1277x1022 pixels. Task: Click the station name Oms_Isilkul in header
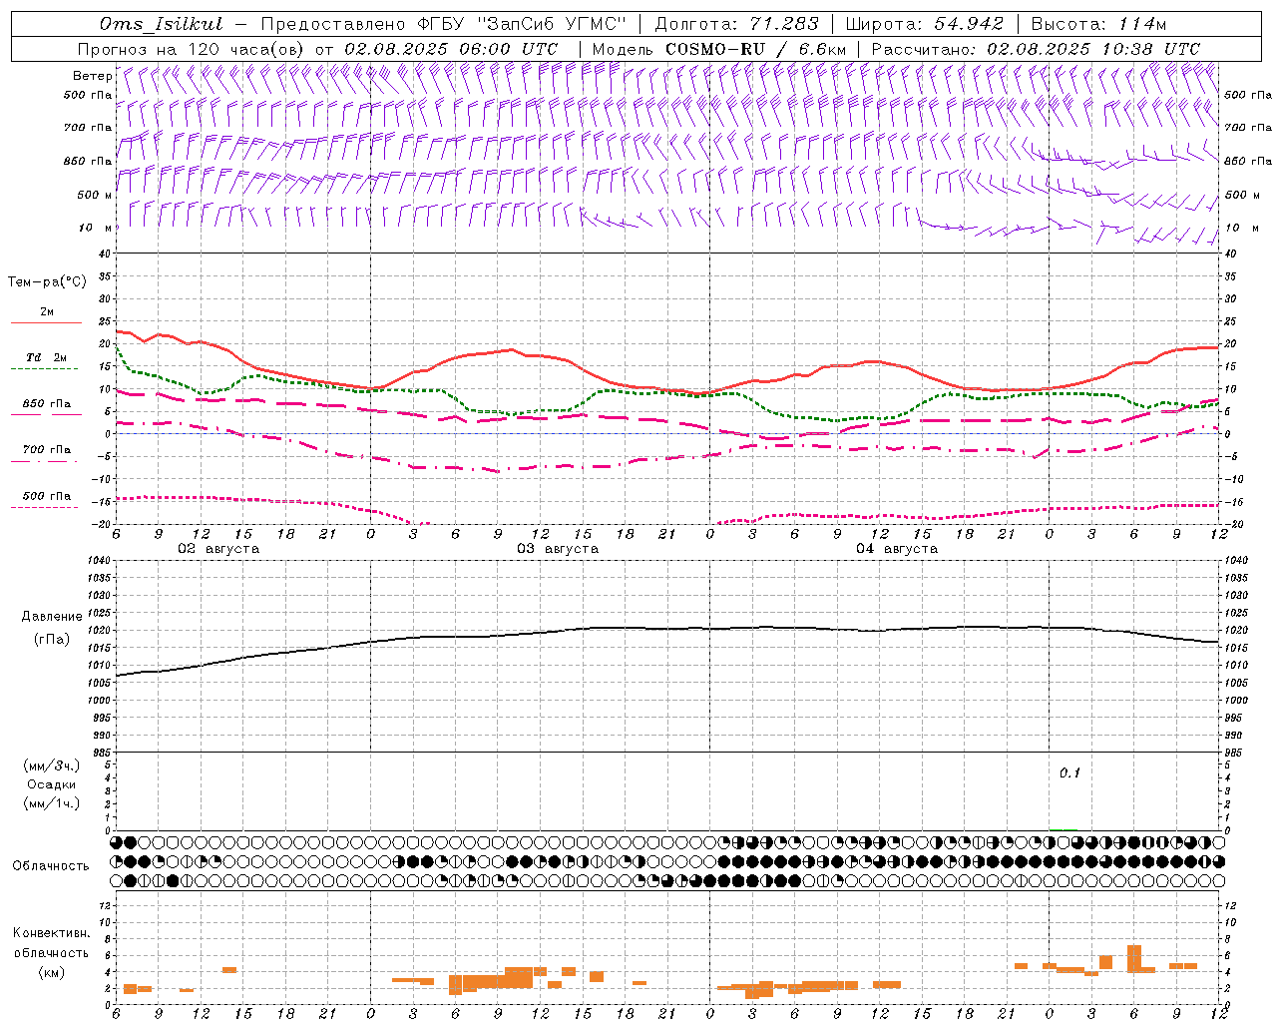[x=161, y=24]
